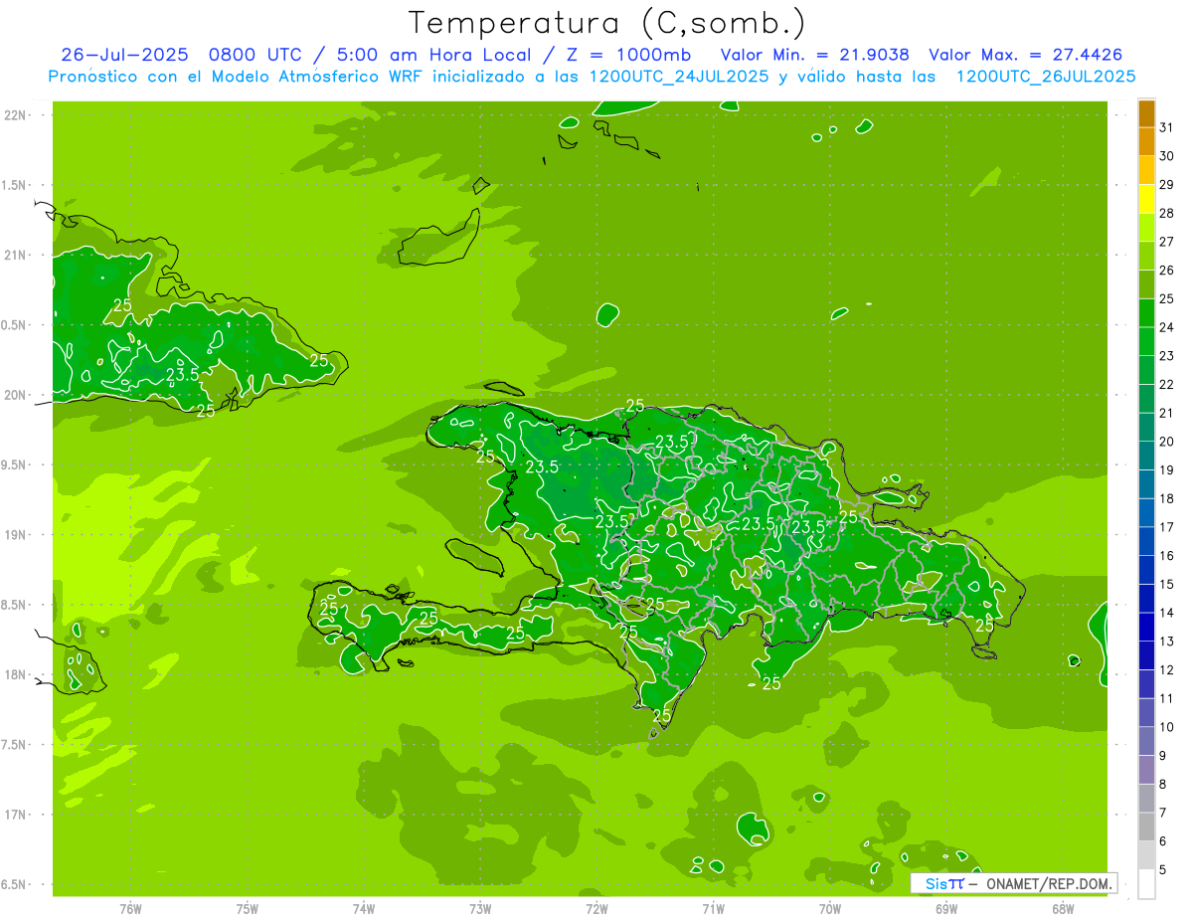Click the '71W' longitude axis label
The image size is (1193, 922).
click(x=713, y=908)
